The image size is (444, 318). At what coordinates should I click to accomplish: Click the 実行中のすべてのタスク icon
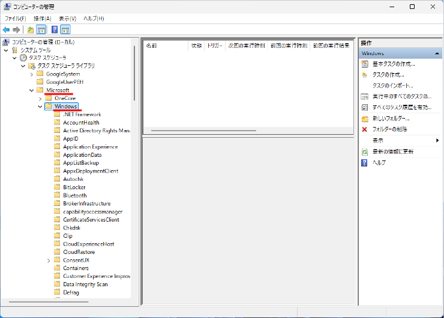pos(365,96)
